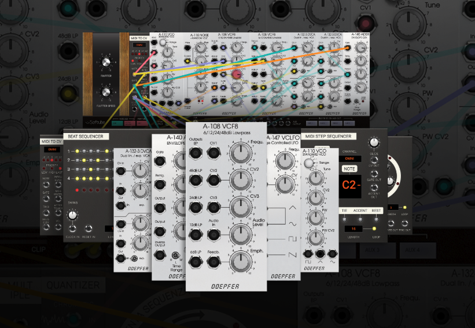Toggle third step LED in Beat Sequencer row 3
Screen dimensions: 475x328
91,169
